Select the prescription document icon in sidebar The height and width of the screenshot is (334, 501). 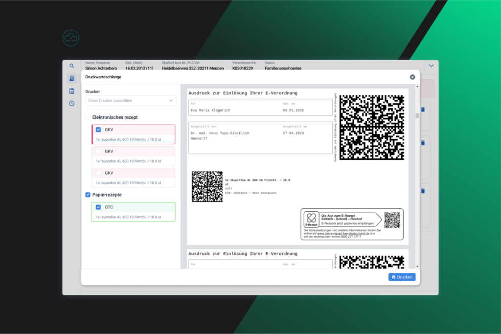pos(72,78)
